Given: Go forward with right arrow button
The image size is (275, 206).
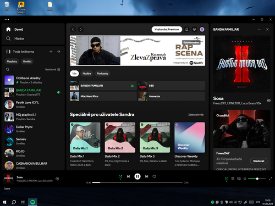Looking at the screenshot, I should [81, 29].
